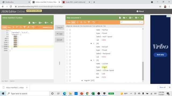
Task: Select 'options' in the breadcrumb path
Action: pos(98,26)
